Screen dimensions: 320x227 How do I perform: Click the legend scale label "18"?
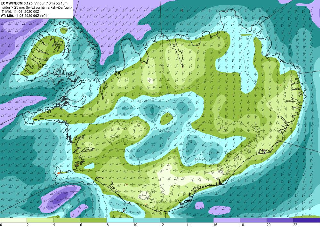click(x=242, y=225)
